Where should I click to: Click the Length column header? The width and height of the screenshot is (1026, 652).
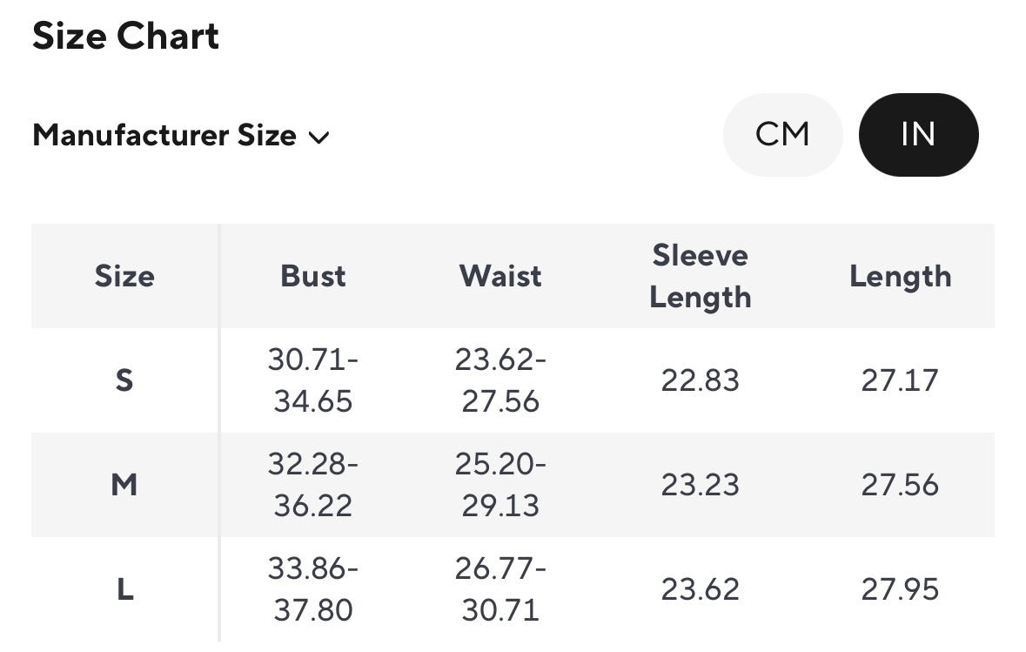tap(900, 276)
